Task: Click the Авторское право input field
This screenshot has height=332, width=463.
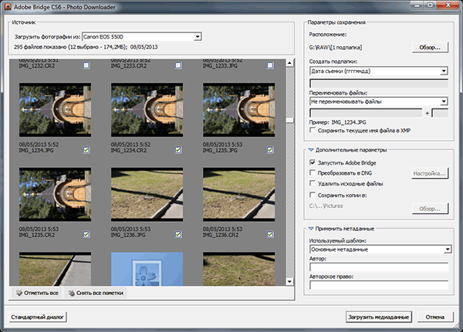Action: tap(379, 285)
